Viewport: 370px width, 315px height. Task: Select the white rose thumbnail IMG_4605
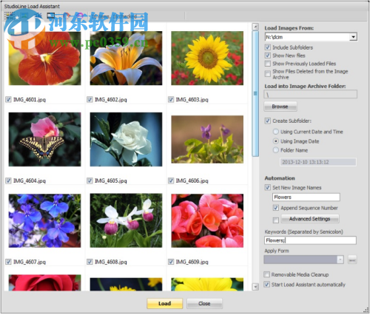tap(126, 139)
